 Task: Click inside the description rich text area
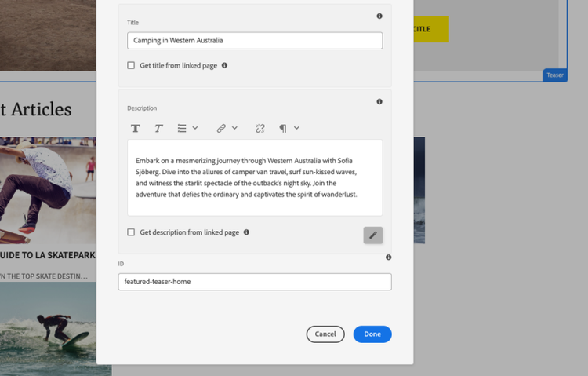coord(255,177)
